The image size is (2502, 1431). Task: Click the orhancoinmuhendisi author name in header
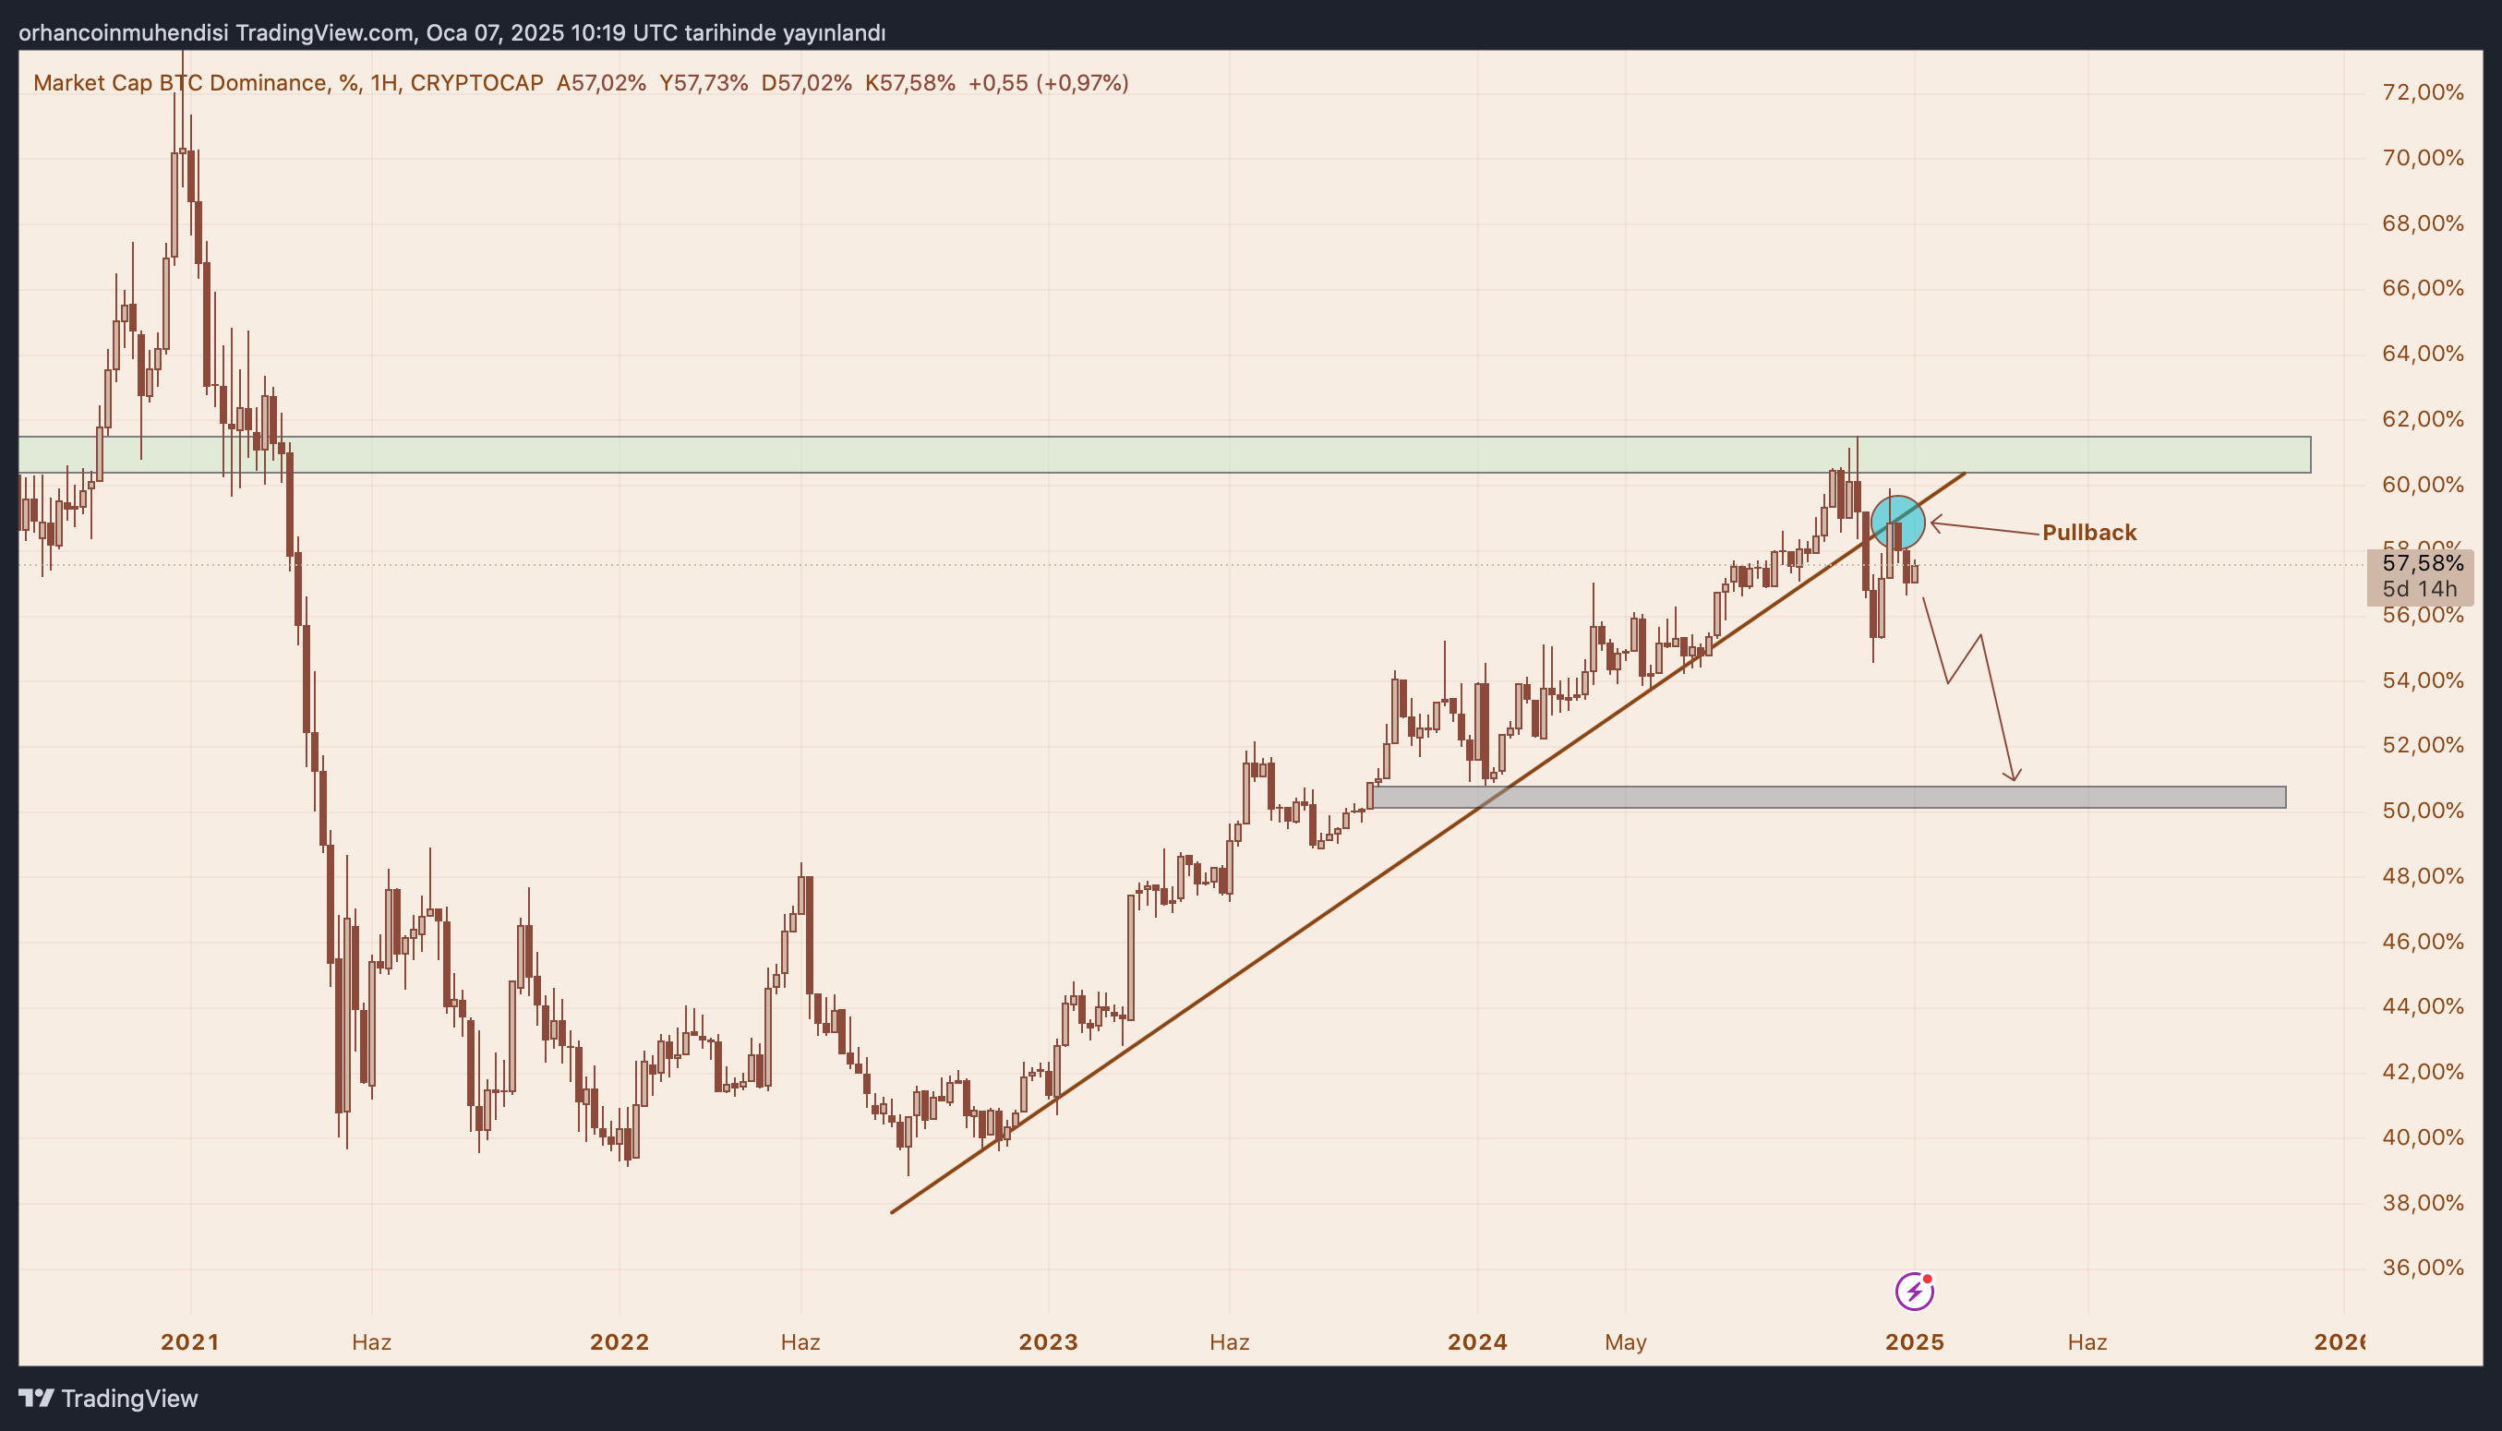pos(123,32)
